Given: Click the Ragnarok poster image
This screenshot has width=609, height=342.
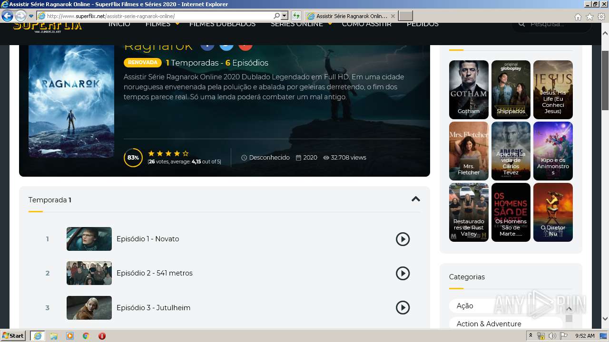Looking at the screenshot, I should [x=71, y=101].
